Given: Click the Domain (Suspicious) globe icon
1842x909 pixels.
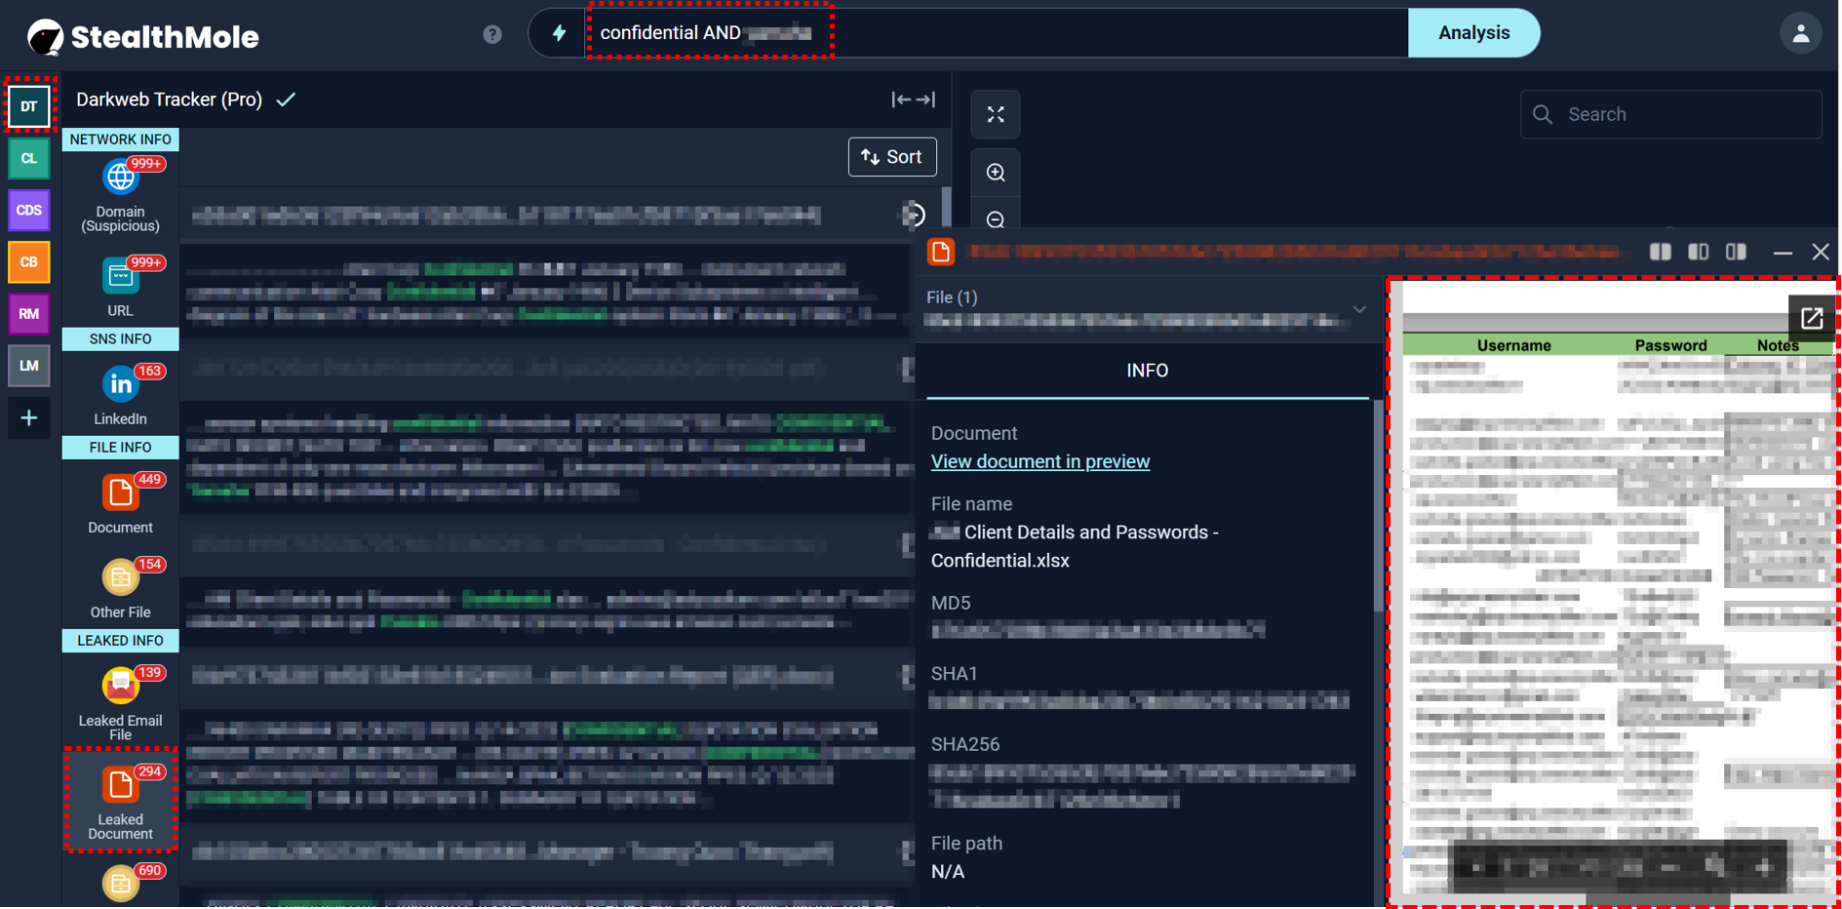Looking at the screenshot, I should [x=120, y=178].
